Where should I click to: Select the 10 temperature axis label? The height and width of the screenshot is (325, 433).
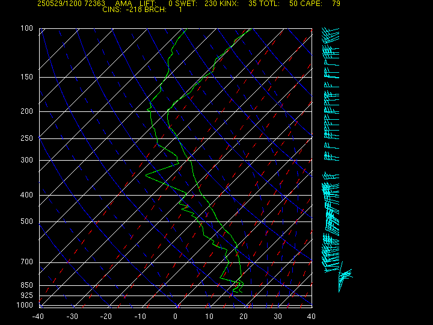coord(209,317)
